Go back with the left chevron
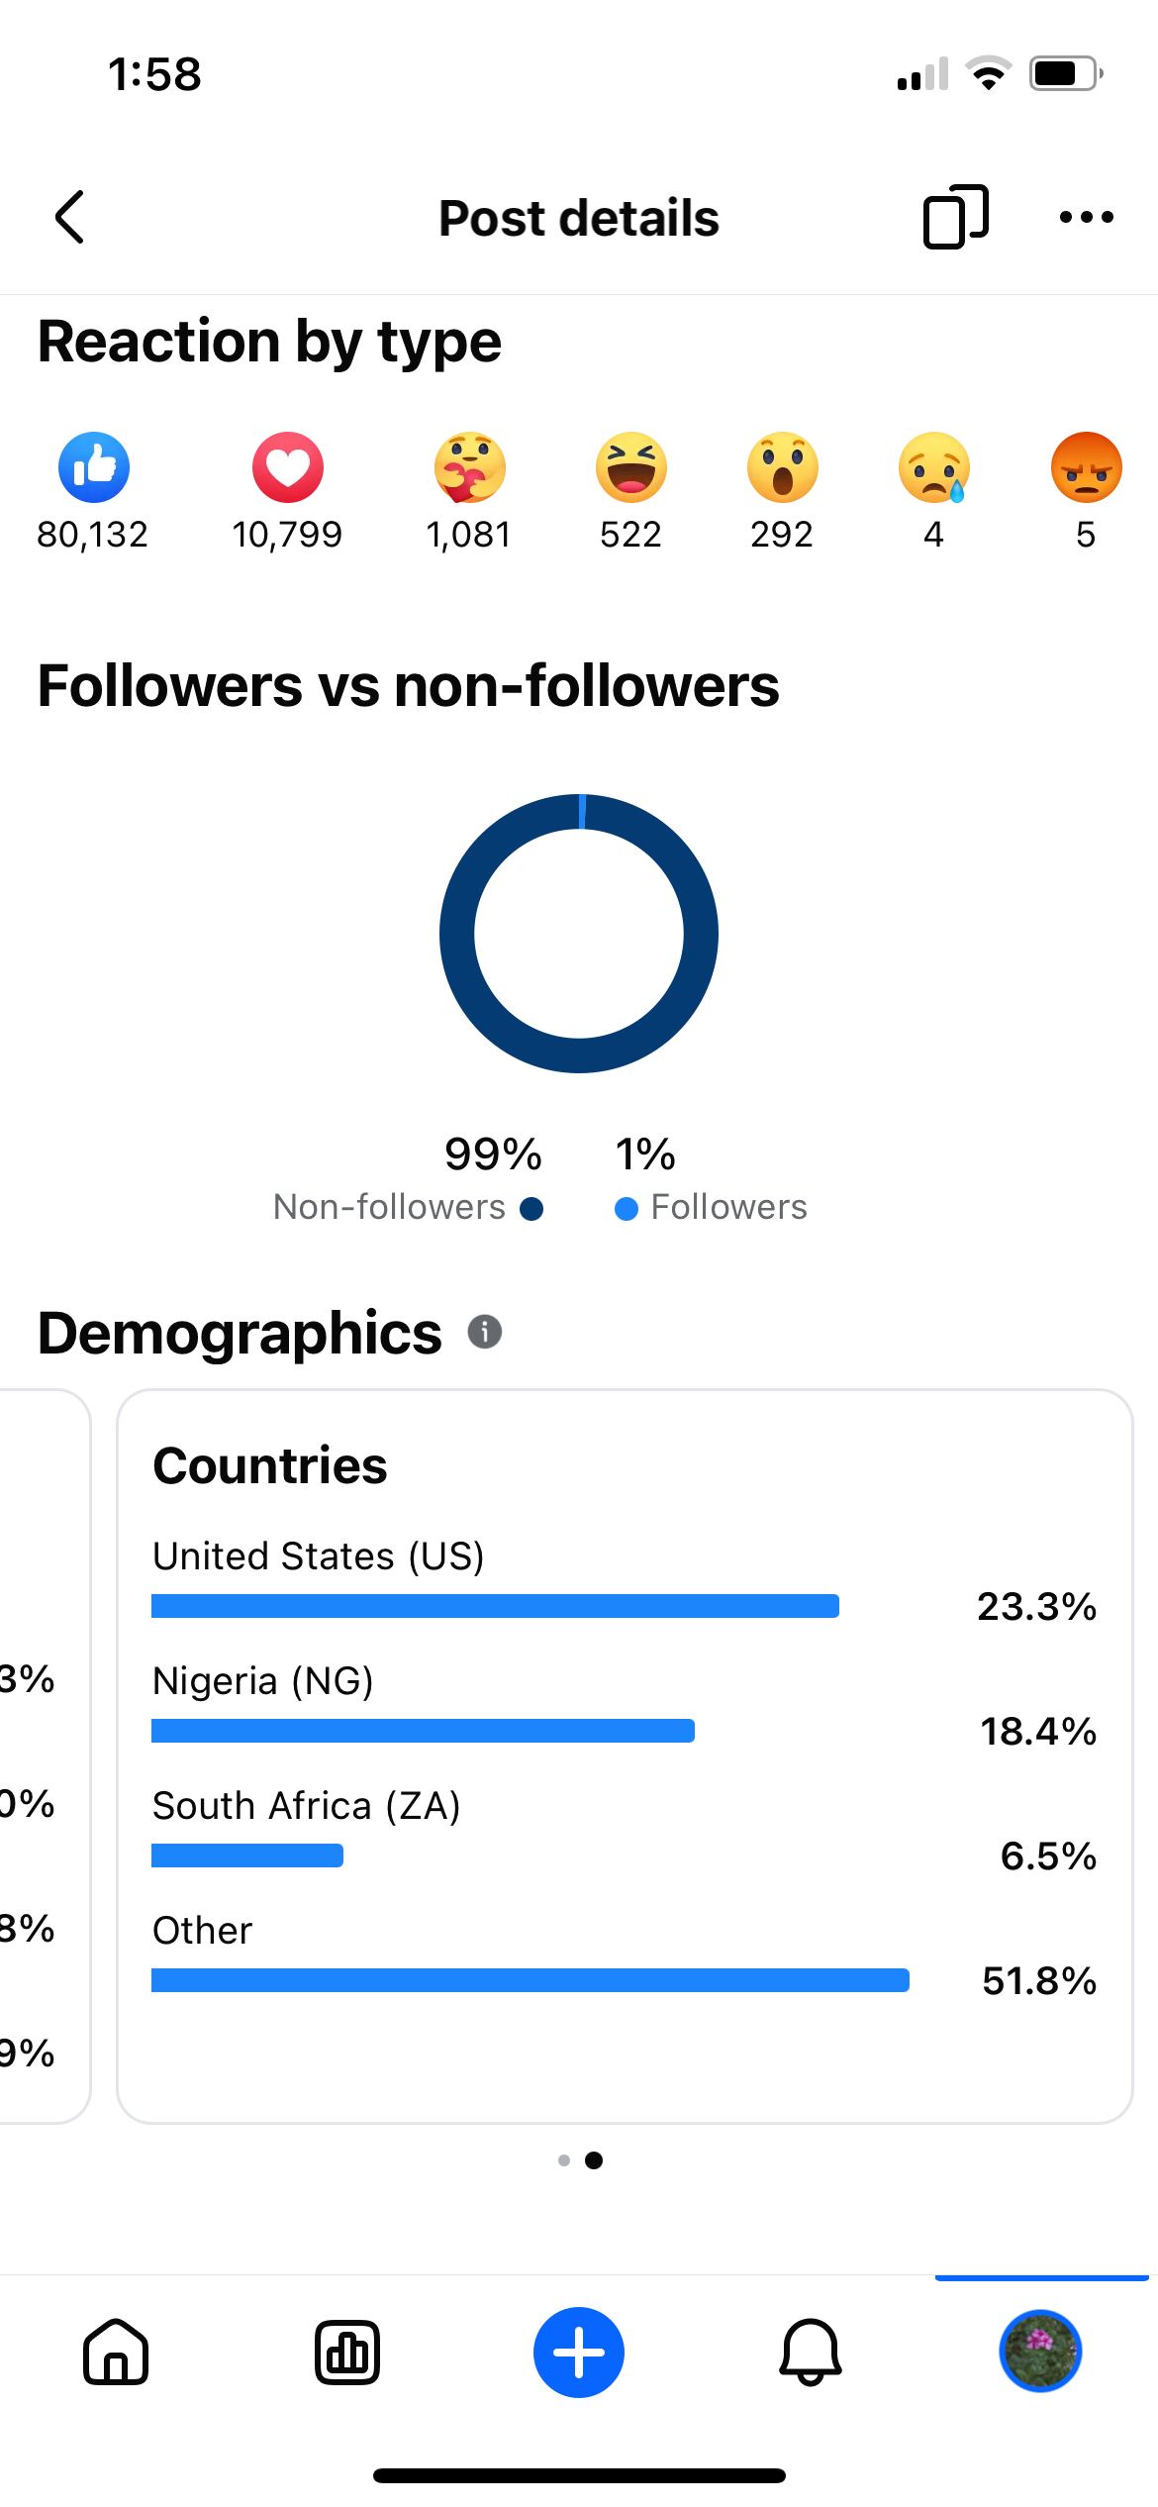This screenshot has height=2507, width=1158. pyautogui.click(x=69, y=217)
